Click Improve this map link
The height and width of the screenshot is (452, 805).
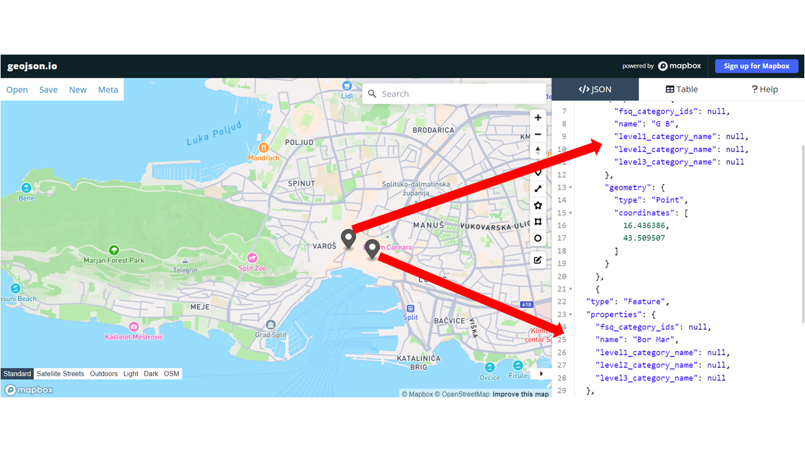point(521,394)
